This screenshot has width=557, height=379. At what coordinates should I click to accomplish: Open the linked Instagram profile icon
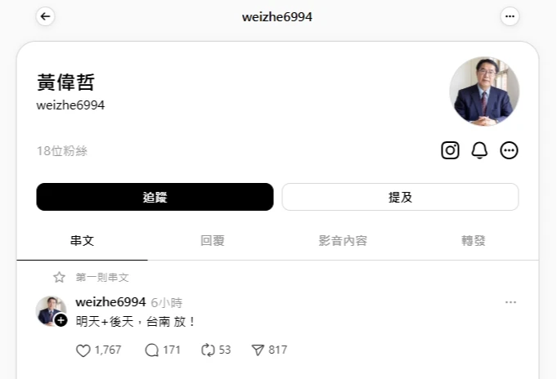tap(450, 150)
